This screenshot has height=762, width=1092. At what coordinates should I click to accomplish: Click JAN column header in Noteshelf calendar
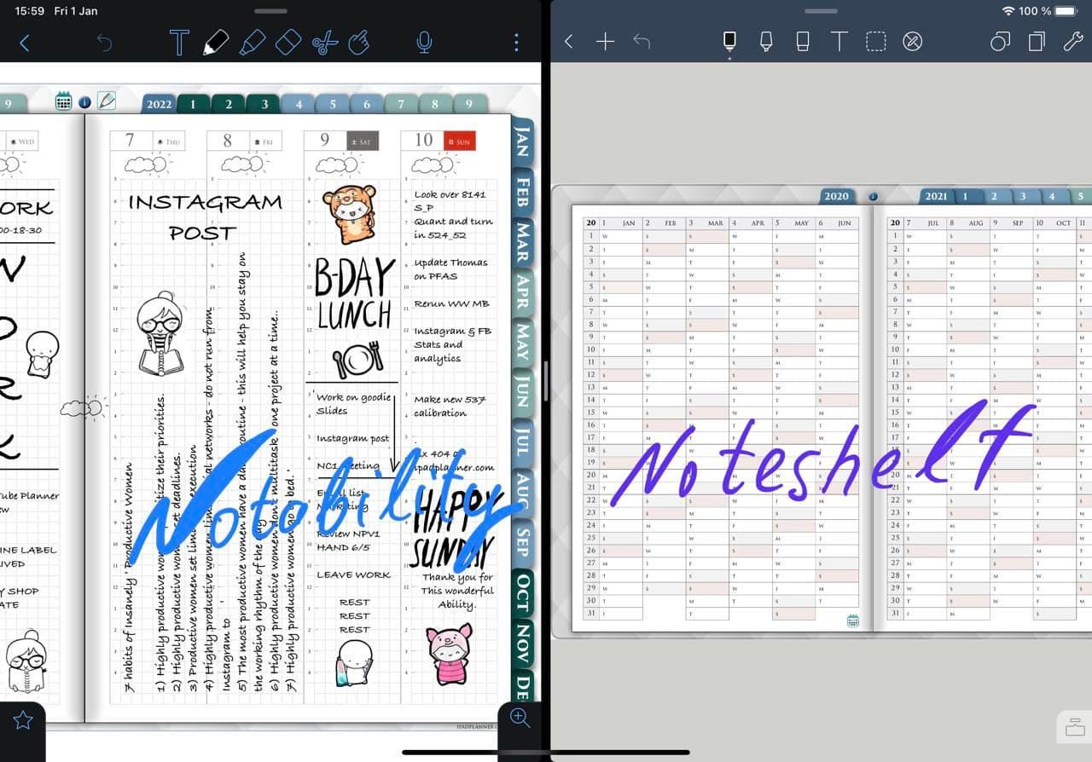coord(620,223)
